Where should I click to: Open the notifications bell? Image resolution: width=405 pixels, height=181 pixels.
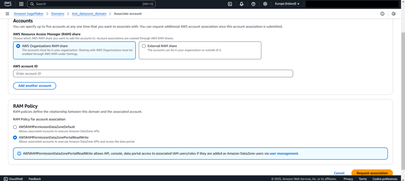pos(242,4)
